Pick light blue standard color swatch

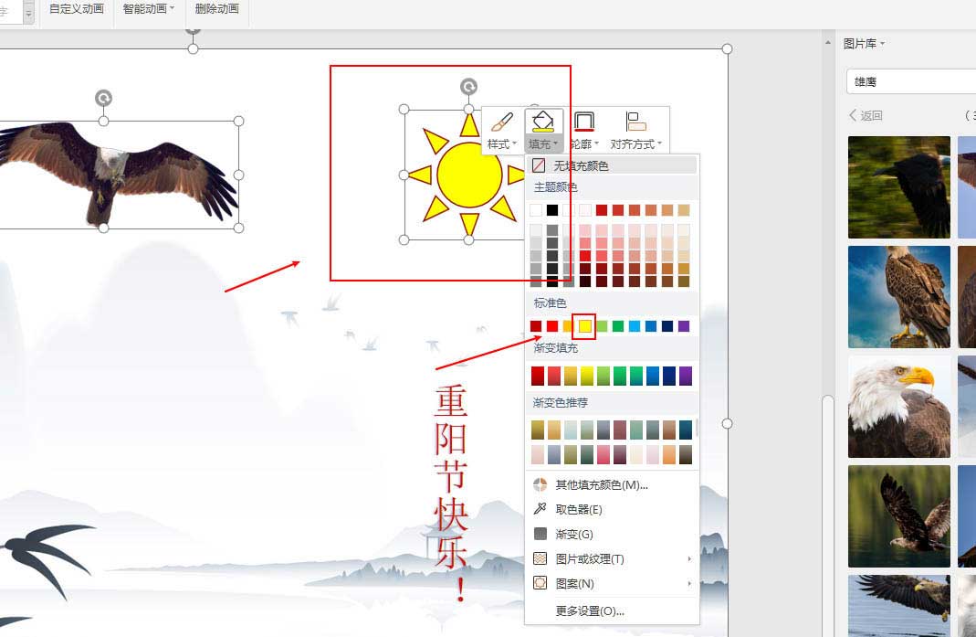point(635,326)
